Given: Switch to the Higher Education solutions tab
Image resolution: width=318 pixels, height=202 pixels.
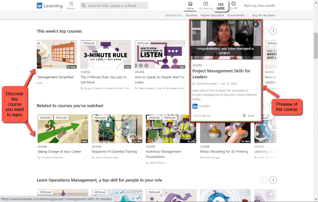Looking at the screenshot, I should coord(212,15).
